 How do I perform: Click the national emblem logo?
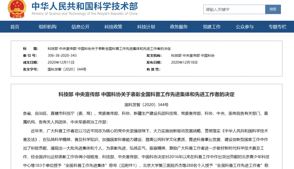[x=17, y=9]
